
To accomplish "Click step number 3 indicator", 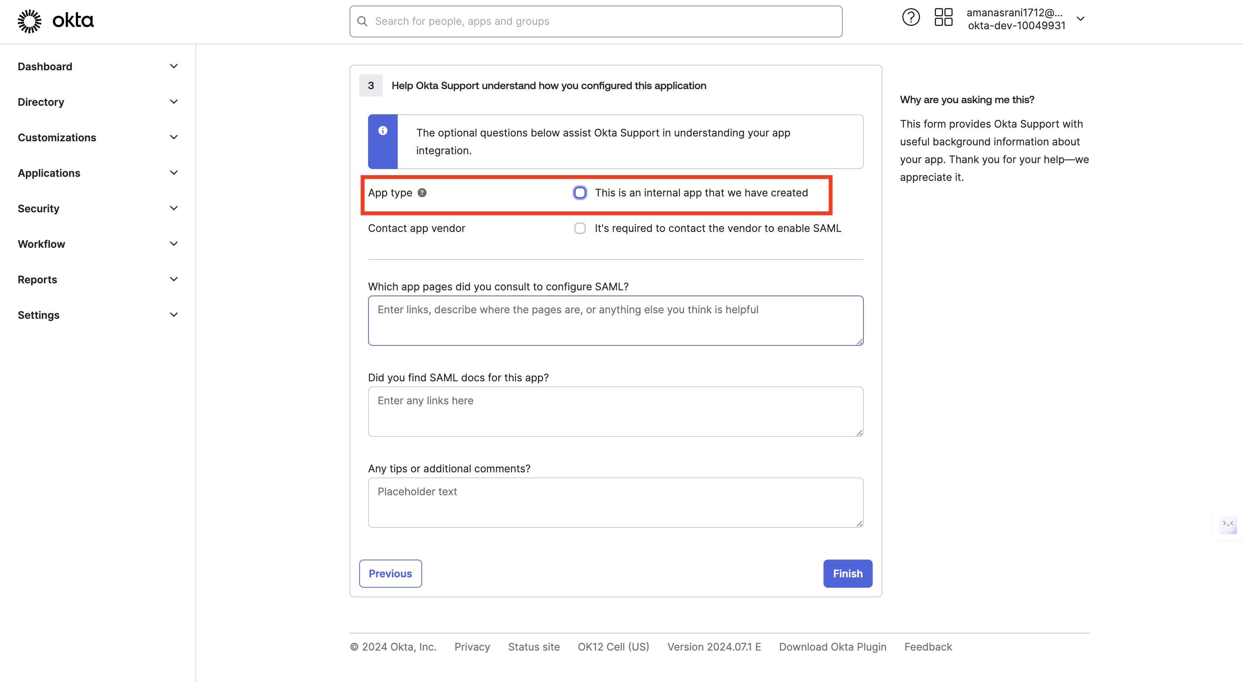I will 371,85.
